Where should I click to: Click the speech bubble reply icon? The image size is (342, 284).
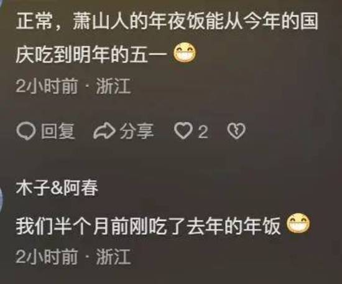(x=26, y=131)
